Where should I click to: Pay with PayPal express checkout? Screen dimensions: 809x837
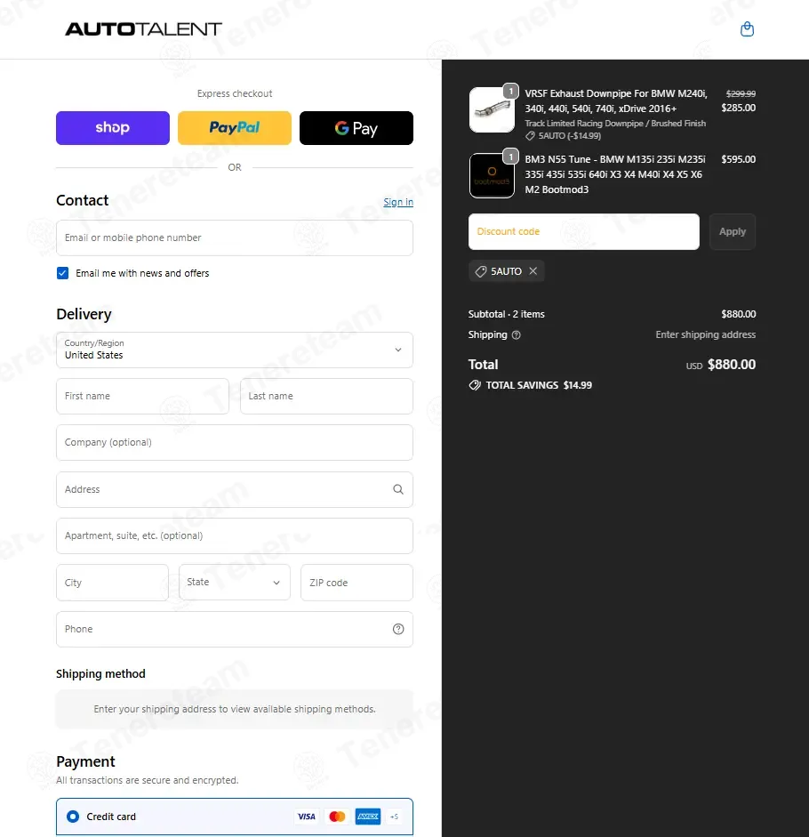(235, 128)
